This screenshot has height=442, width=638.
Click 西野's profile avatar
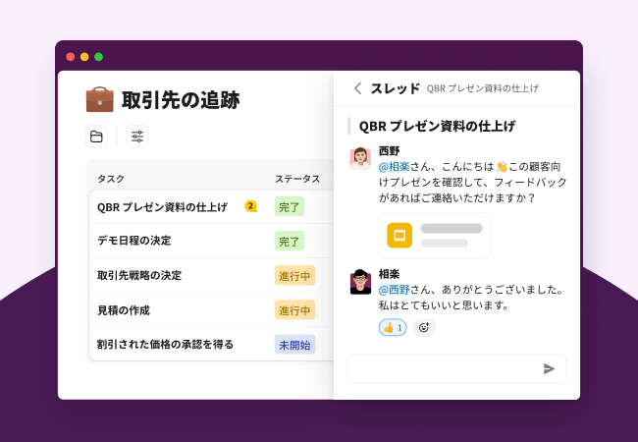pyautogui.click(x=360, y=158)
